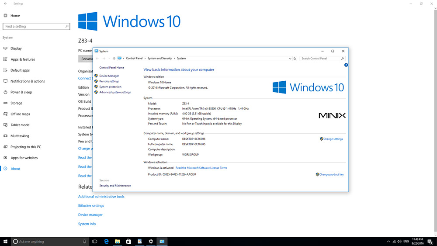The image size is (437, 246).
Task: Refresh the Control Panel address bar
Action: [x=295, y=59]
